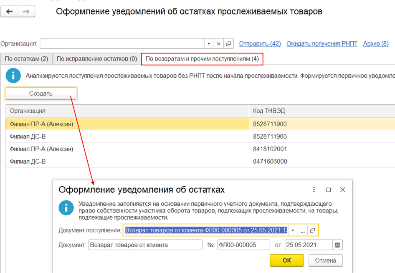Click the back navigation arrow
The height and width of the screenshot is (273, 395).
(9, 12)
